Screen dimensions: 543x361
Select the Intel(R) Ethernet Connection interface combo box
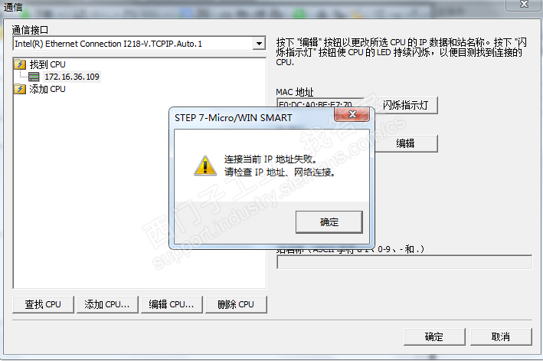[139, 44]
